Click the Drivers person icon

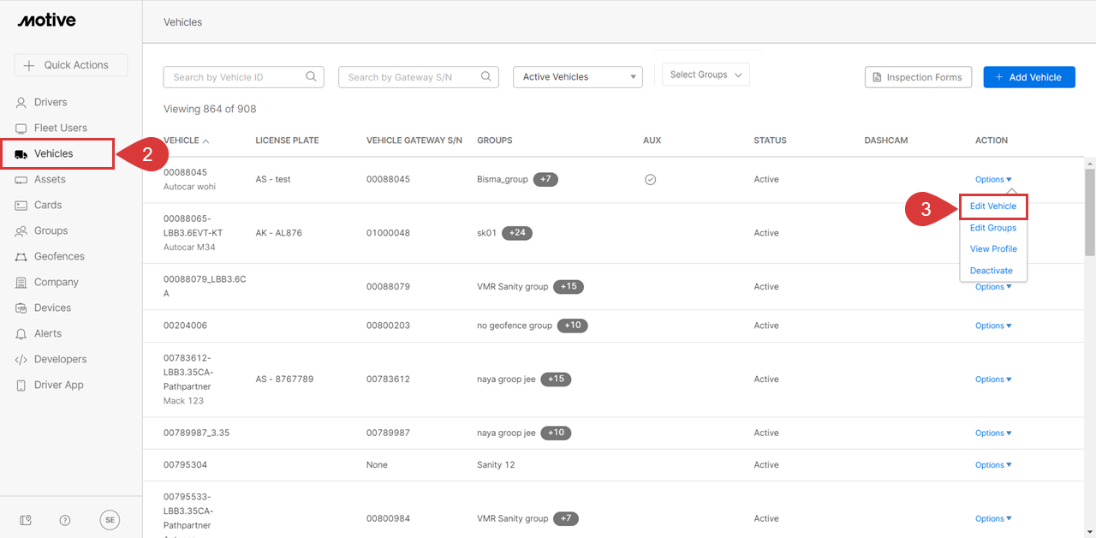(21, 102)
